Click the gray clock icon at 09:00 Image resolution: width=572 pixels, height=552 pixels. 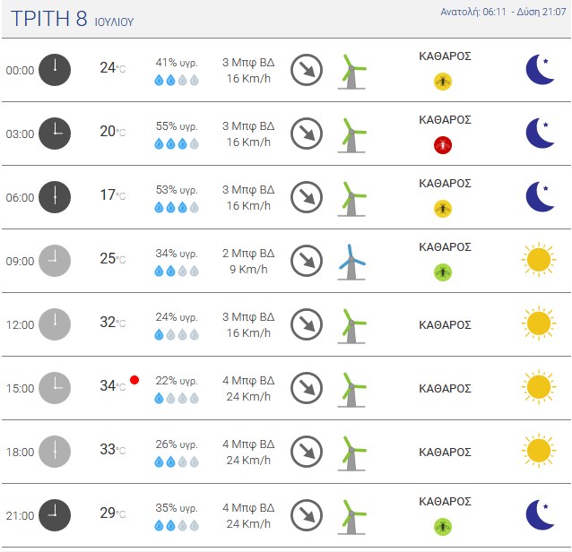point(55,261)
